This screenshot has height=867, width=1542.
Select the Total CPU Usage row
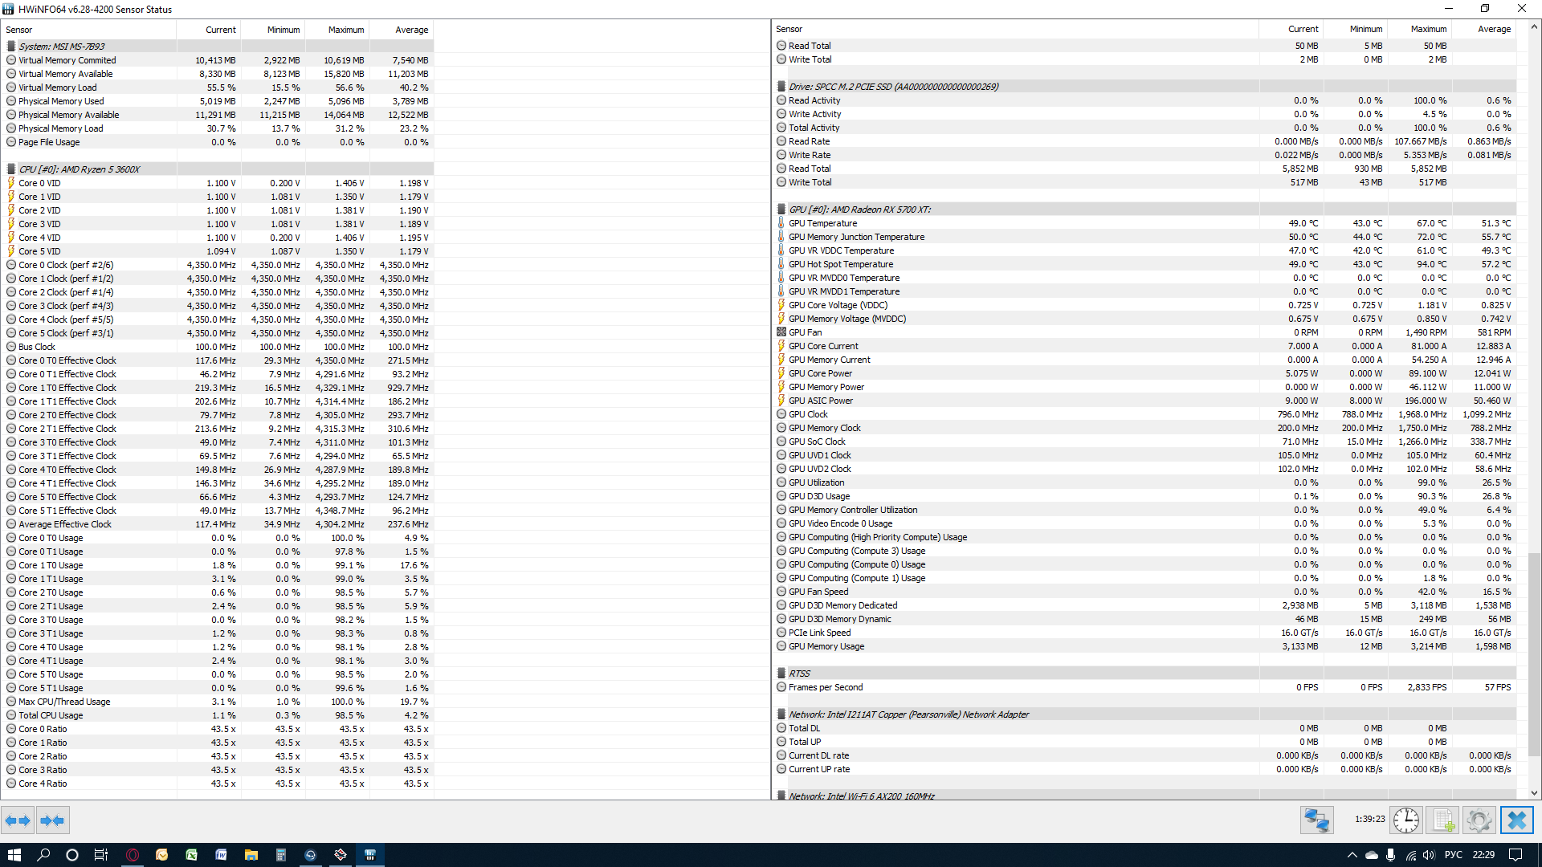(51, 715)
